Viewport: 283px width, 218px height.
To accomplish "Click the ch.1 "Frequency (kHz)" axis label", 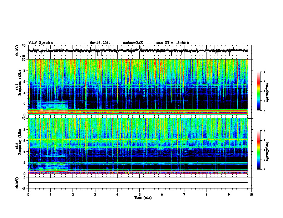I will coord(20,83).
